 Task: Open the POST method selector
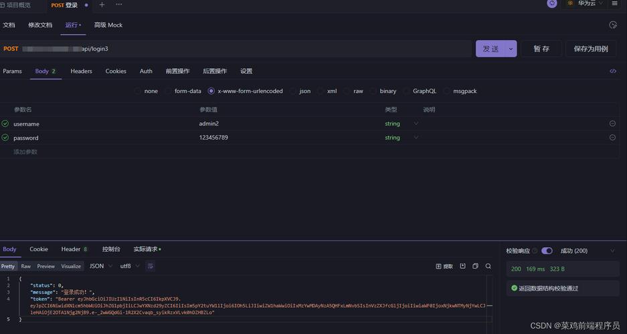point(11,49)
